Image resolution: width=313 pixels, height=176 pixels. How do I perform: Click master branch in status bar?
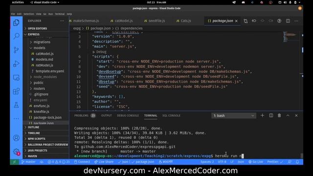pyautogui.click(x=28, y=162)
